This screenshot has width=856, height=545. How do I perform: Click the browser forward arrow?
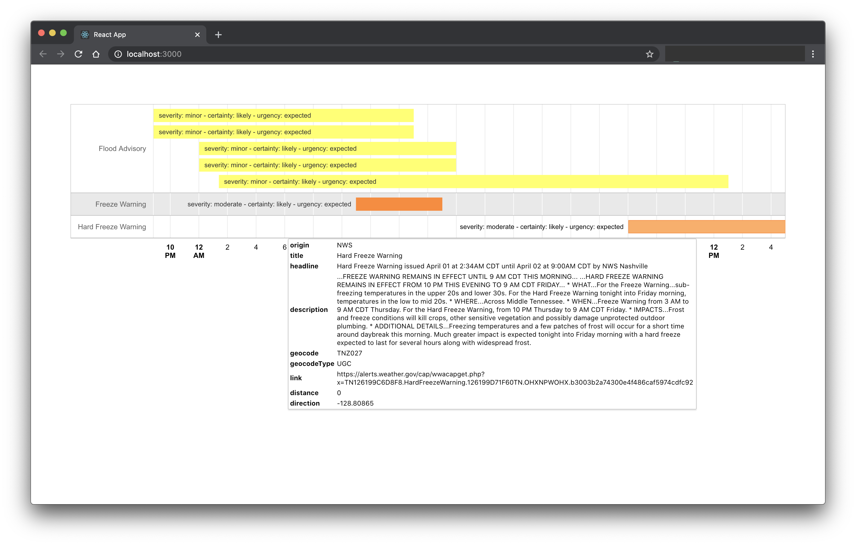pyautogui.click(x=61, y=54)
